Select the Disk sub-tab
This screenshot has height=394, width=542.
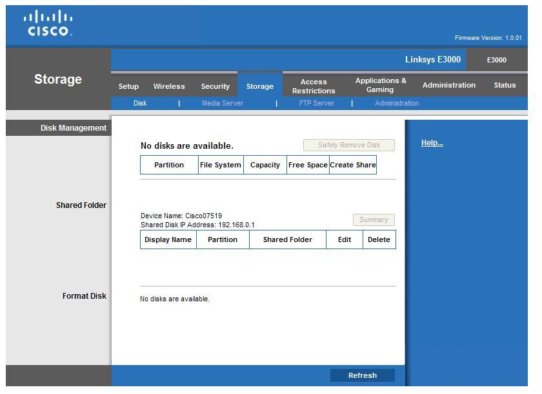[x=140, y=103]
